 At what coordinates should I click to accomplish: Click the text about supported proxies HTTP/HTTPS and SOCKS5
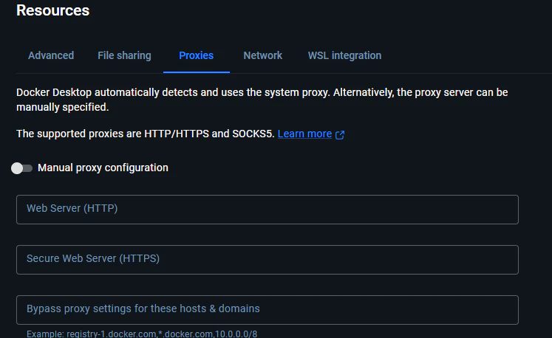click(146, 134)
